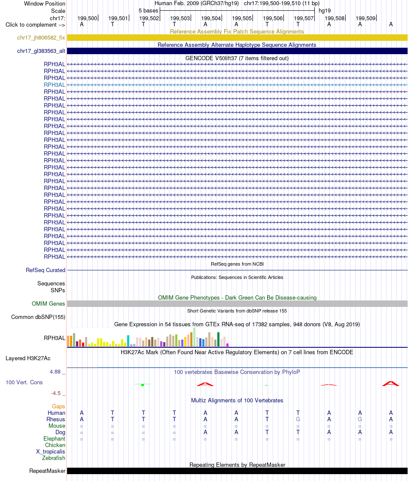Select the Mouse species label
The image size is (408, 481).
[57, 426]
